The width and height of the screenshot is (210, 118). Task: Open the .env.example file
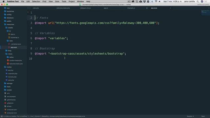[11, 96]
